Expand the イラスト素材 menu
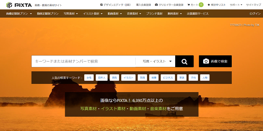The height and width of the screenshot is (131, 263). pos(93,14)
